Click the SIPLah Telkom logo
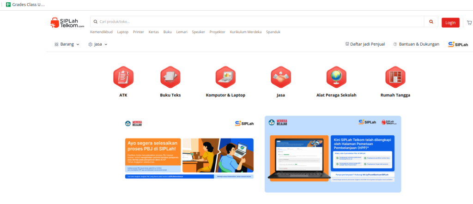Screen dimensions: 473x204 click(x=67, y=23)
